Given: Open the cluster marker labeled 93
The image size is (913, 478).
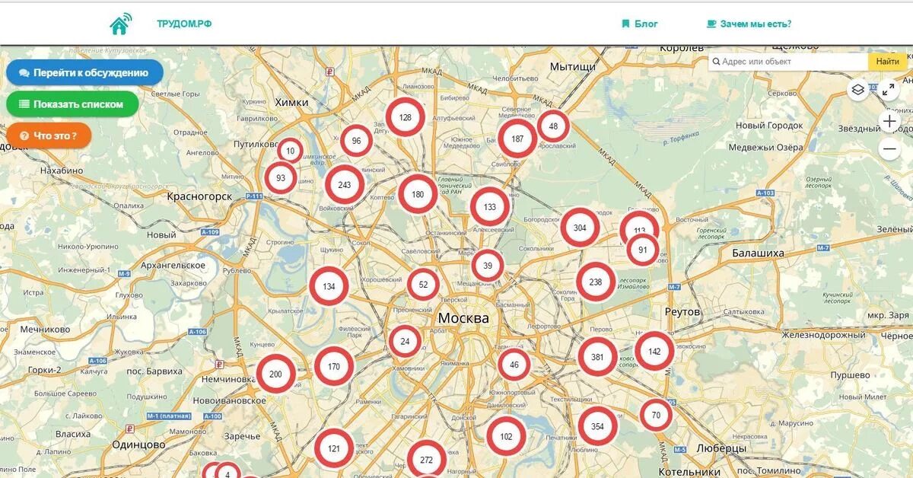Looking at the screenshot, I should point(281,178).
